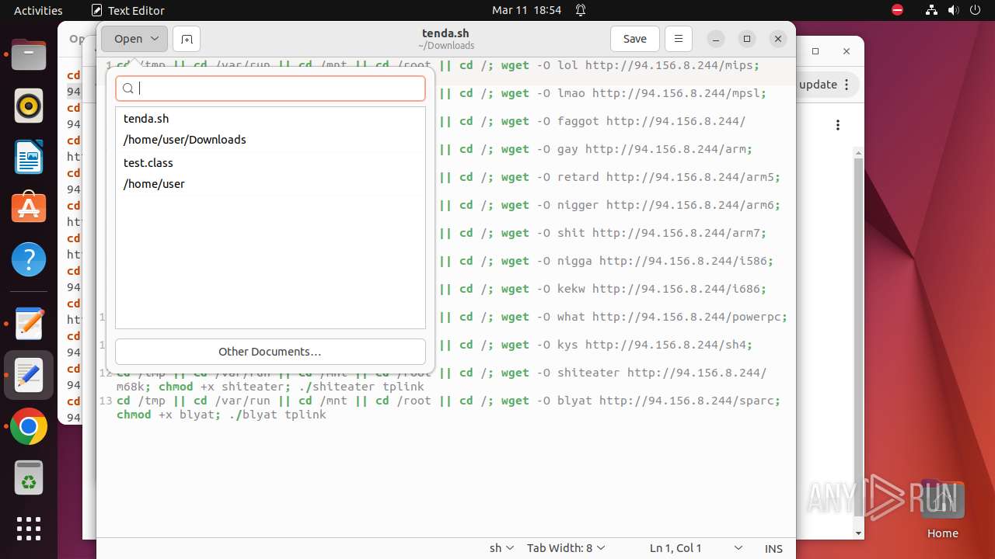995x559 pixels.
Task: Click the new document tab icon
Action: (x=187, y=39)
